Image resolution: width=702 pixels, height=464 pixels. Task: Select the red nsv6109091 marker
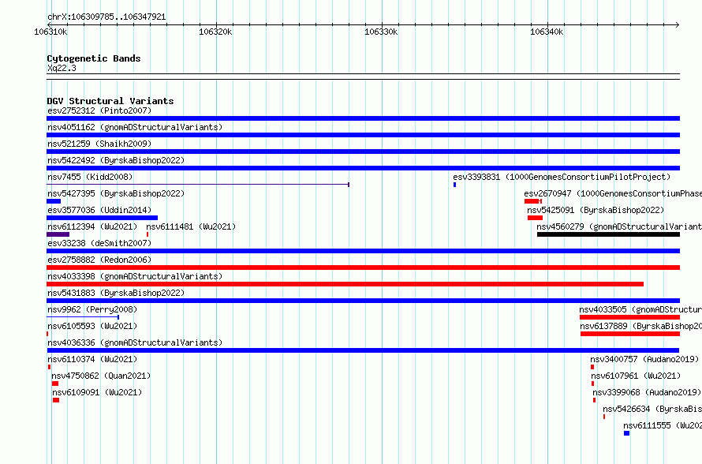(x=56, y=400)
